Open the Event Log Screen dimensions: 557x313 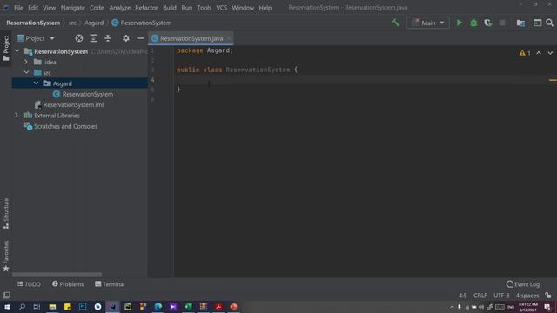point(523,284)
